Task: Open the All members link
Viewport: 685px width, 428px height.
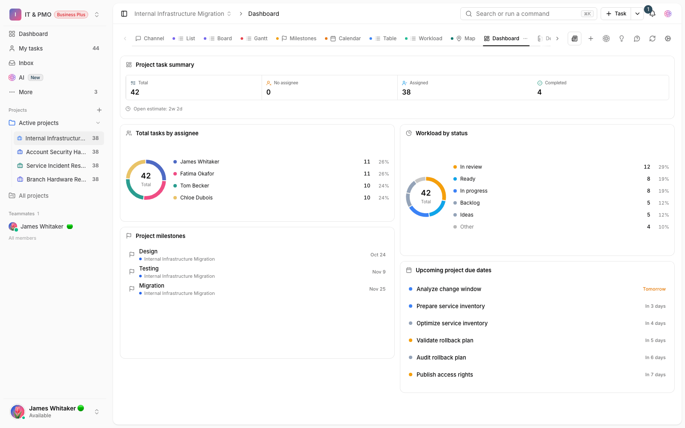Action: point(22,238)
